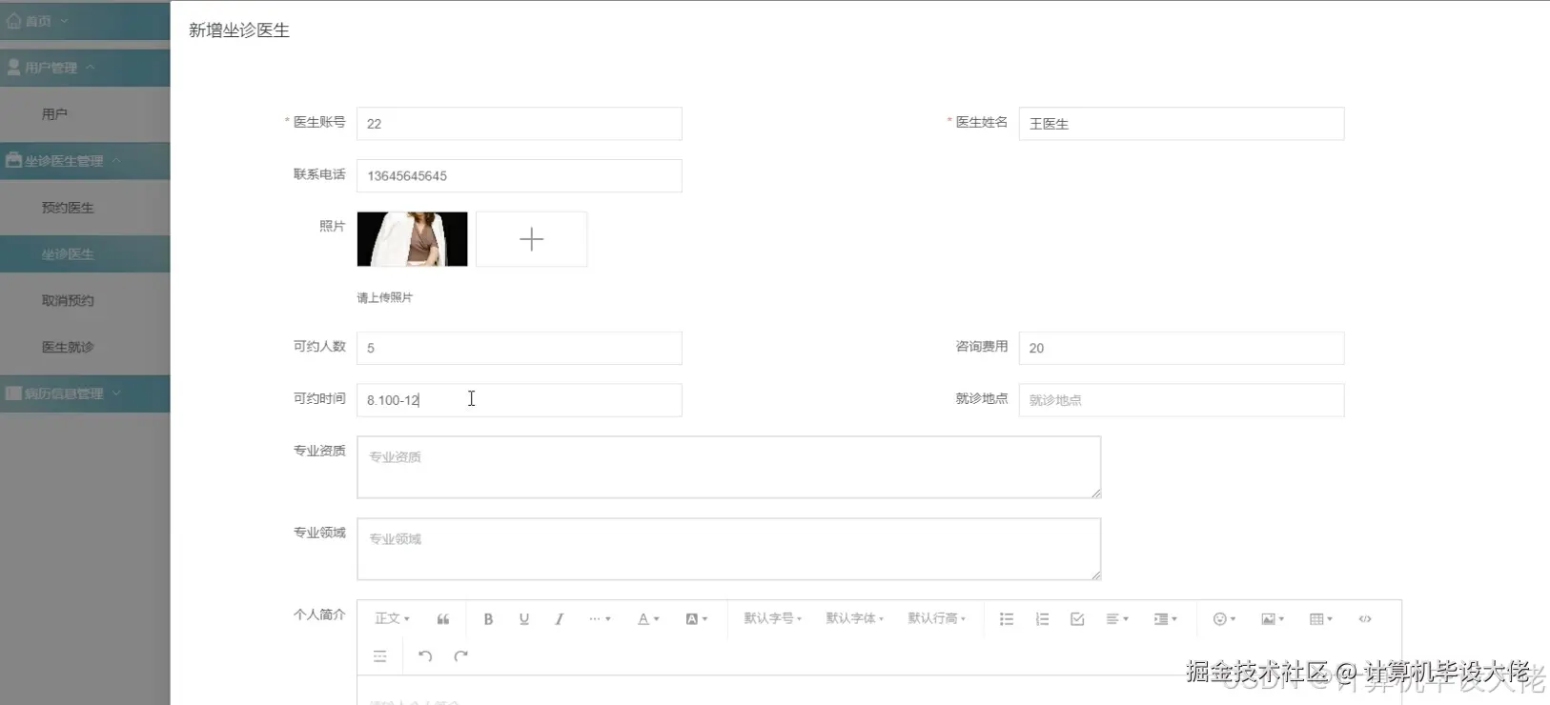Toggle underline formatting
This screenshot has height=705, width=1550.
click(x=523, y=619)
